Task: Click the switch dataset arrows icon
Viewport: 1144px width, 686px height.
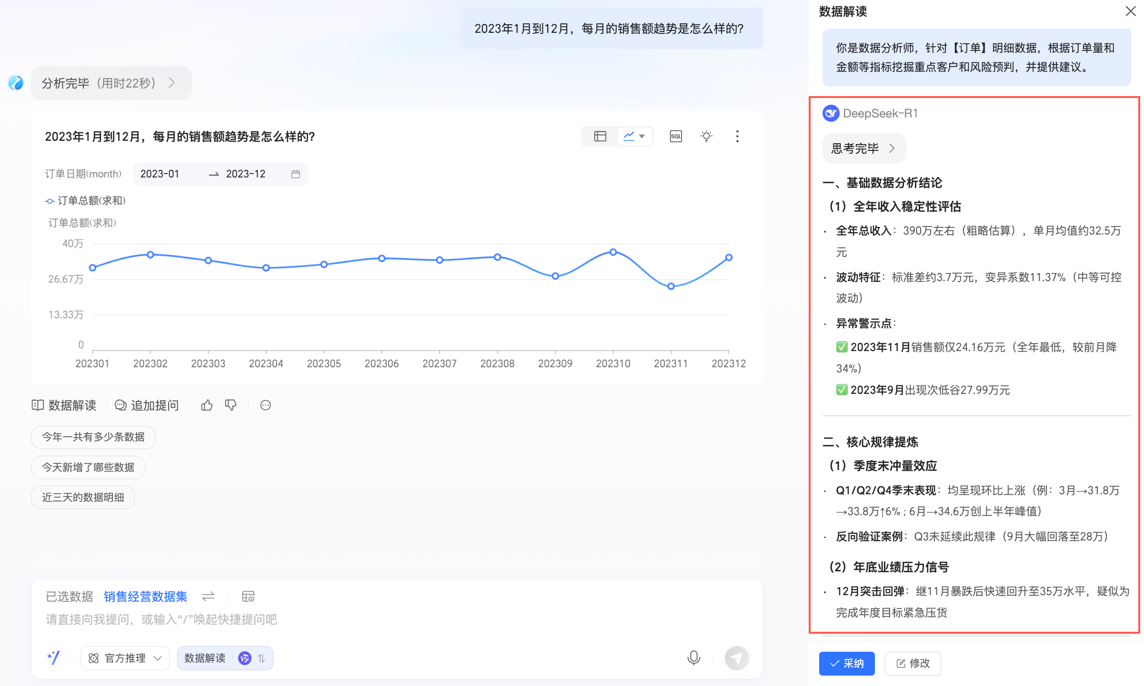Action: 208,597
